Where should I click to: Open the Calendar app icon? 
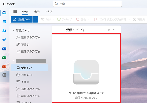[4, 22]
